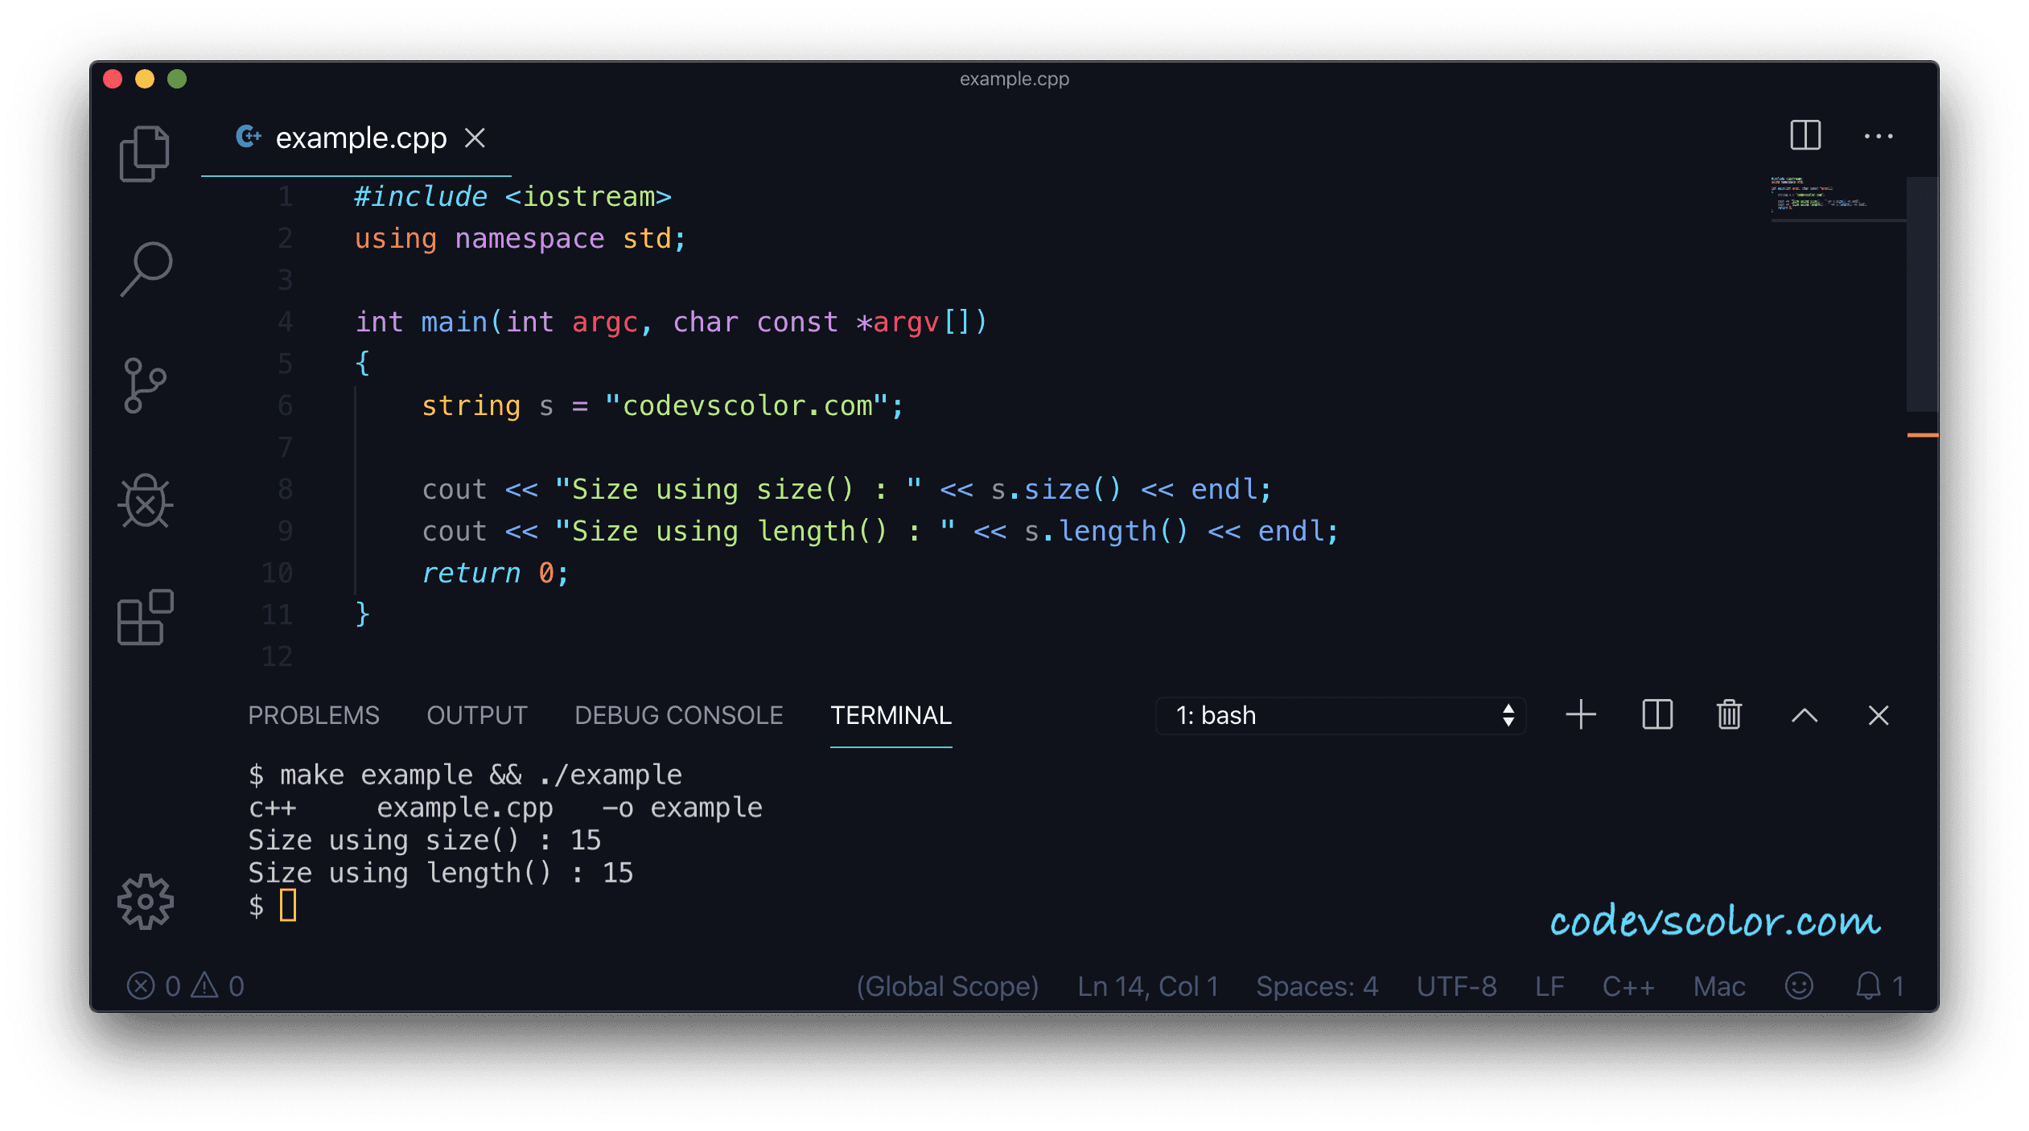
Task: Click the 'Ln 14, Col 1' status item
Action: coord(1147,986)
